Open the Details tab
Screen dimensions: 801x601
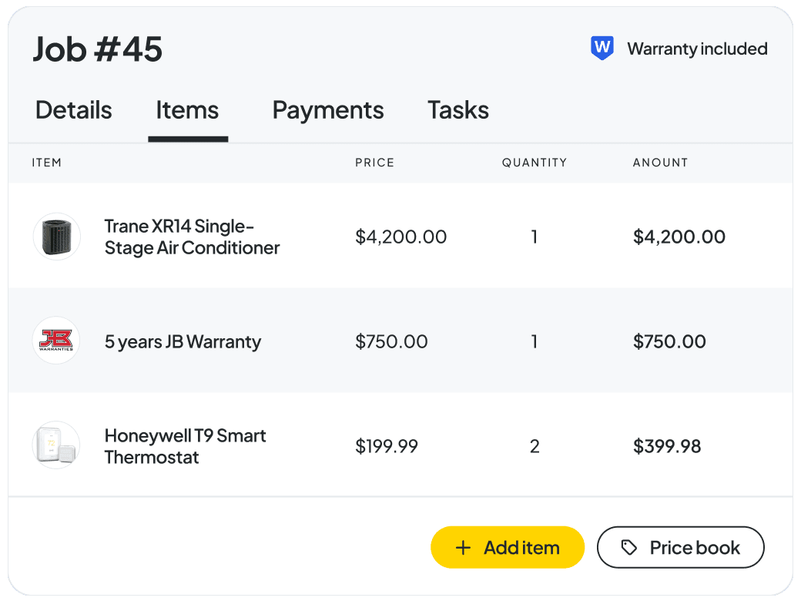(x=74, y=110)
